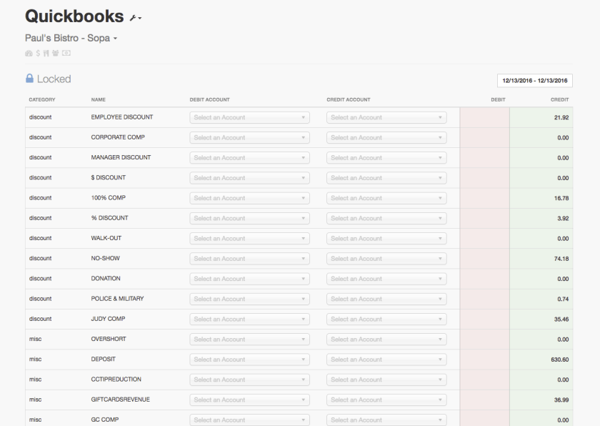Viewport: 600px width, 426px height.
Task: Click the Quickbooks page title
Action: tap(74, 16)
